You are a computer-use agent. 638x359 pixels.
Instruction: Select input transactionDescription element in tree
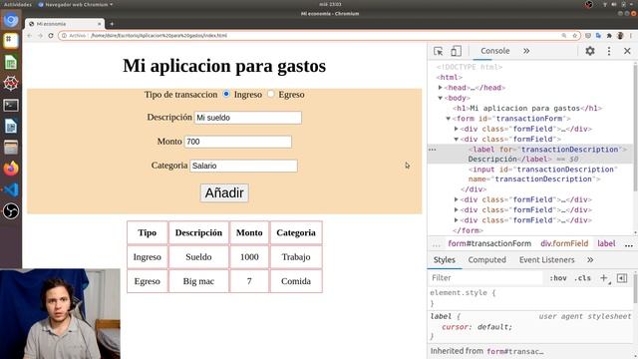[542, 175]
